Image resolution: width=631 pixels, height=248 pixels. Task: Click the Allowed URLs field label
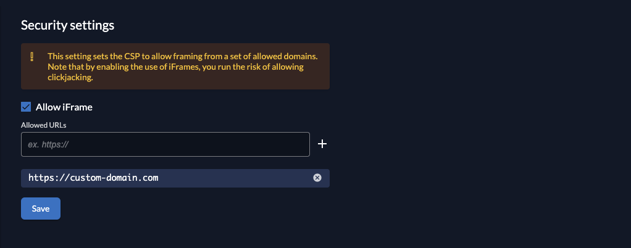coord(43,125)
